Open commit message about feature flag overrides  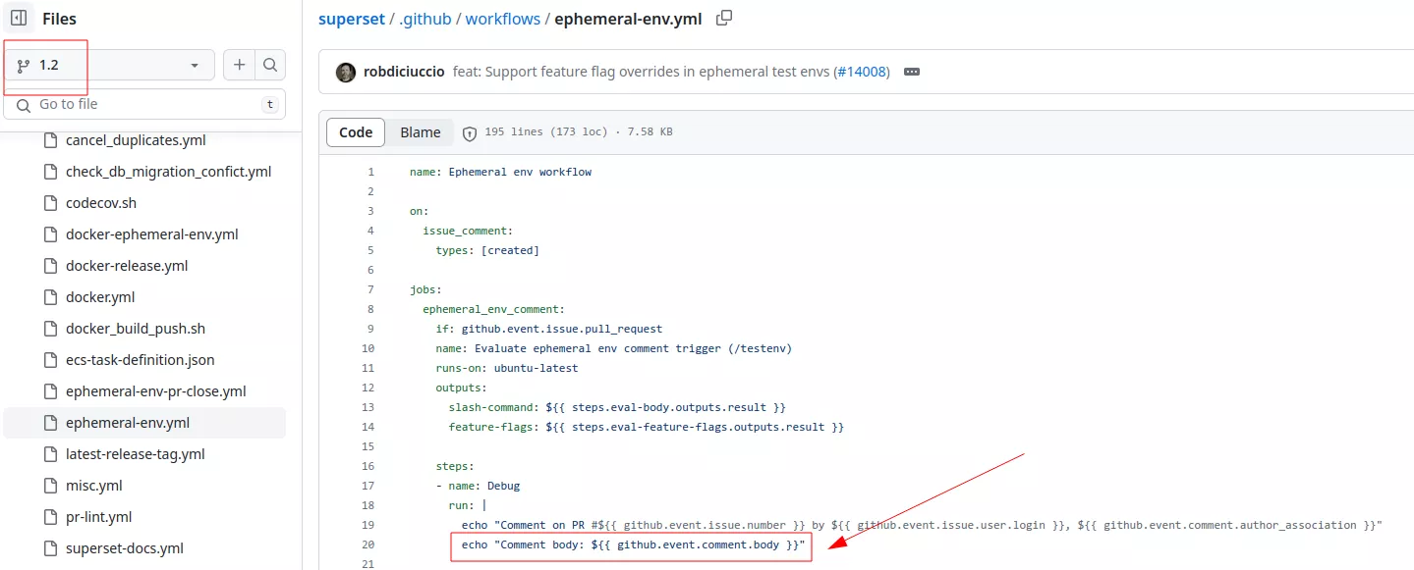point(642,72)
